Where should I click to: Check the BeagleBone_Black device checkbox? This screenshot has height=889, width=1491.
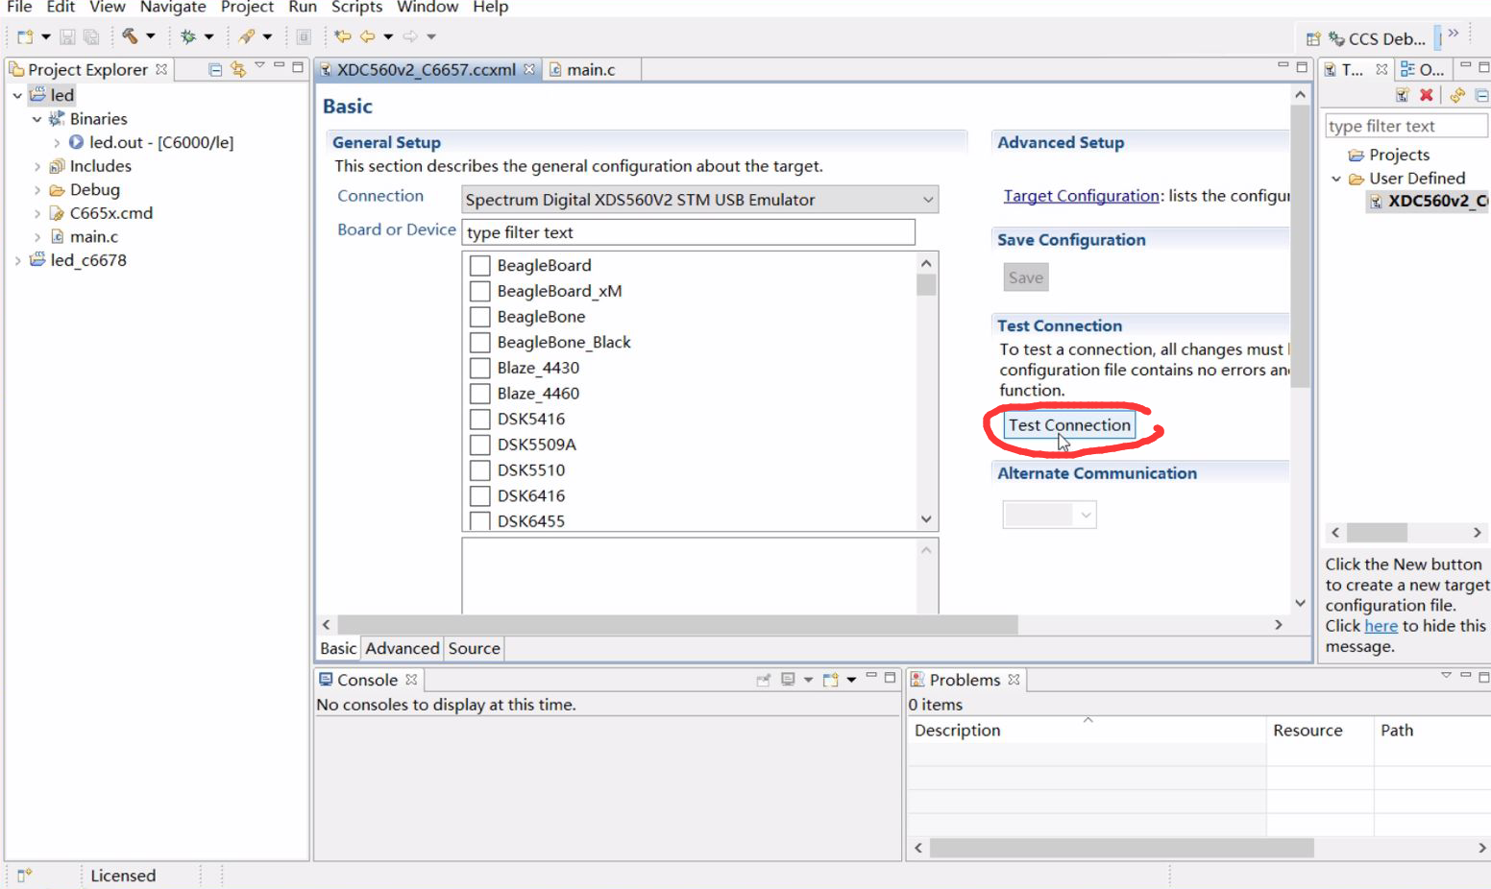point(480,342)
